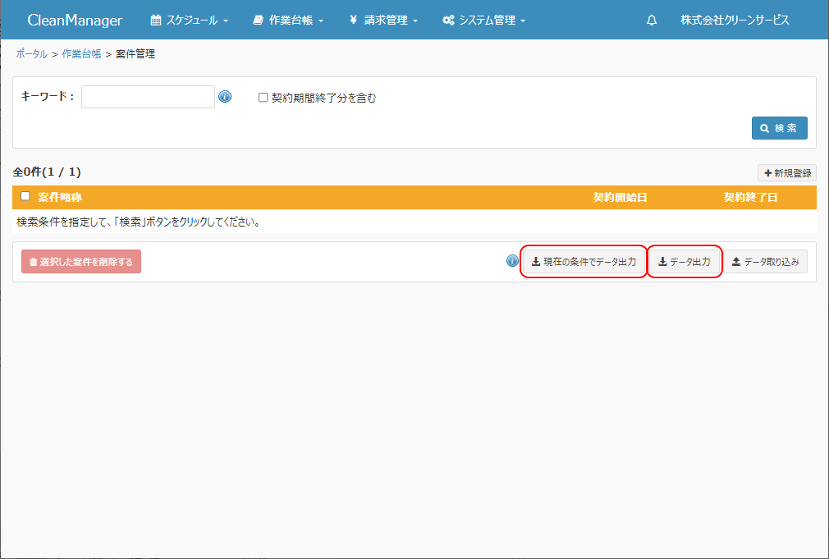Toggle select-all checkbox in table header

25,196
